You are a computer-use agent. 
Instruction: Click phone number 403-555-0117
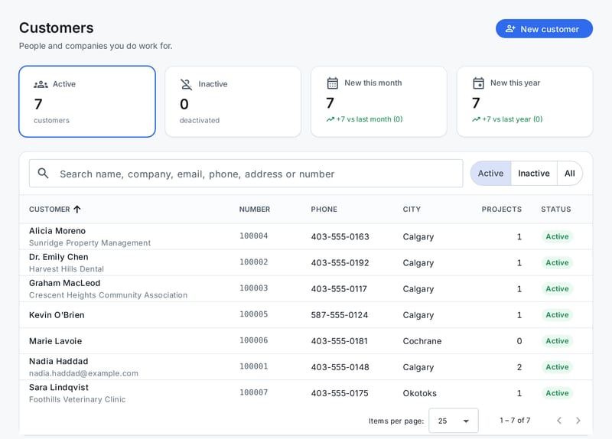(x=339, y=289)
